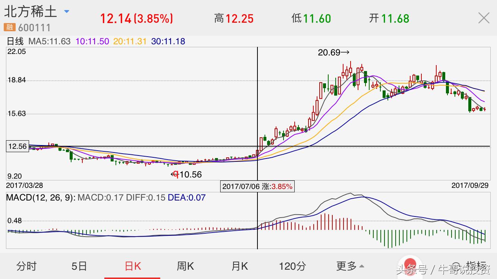Click the high price 高12.25
The width and height of the screenshot is (497, 279).
[x=234, y=17]
